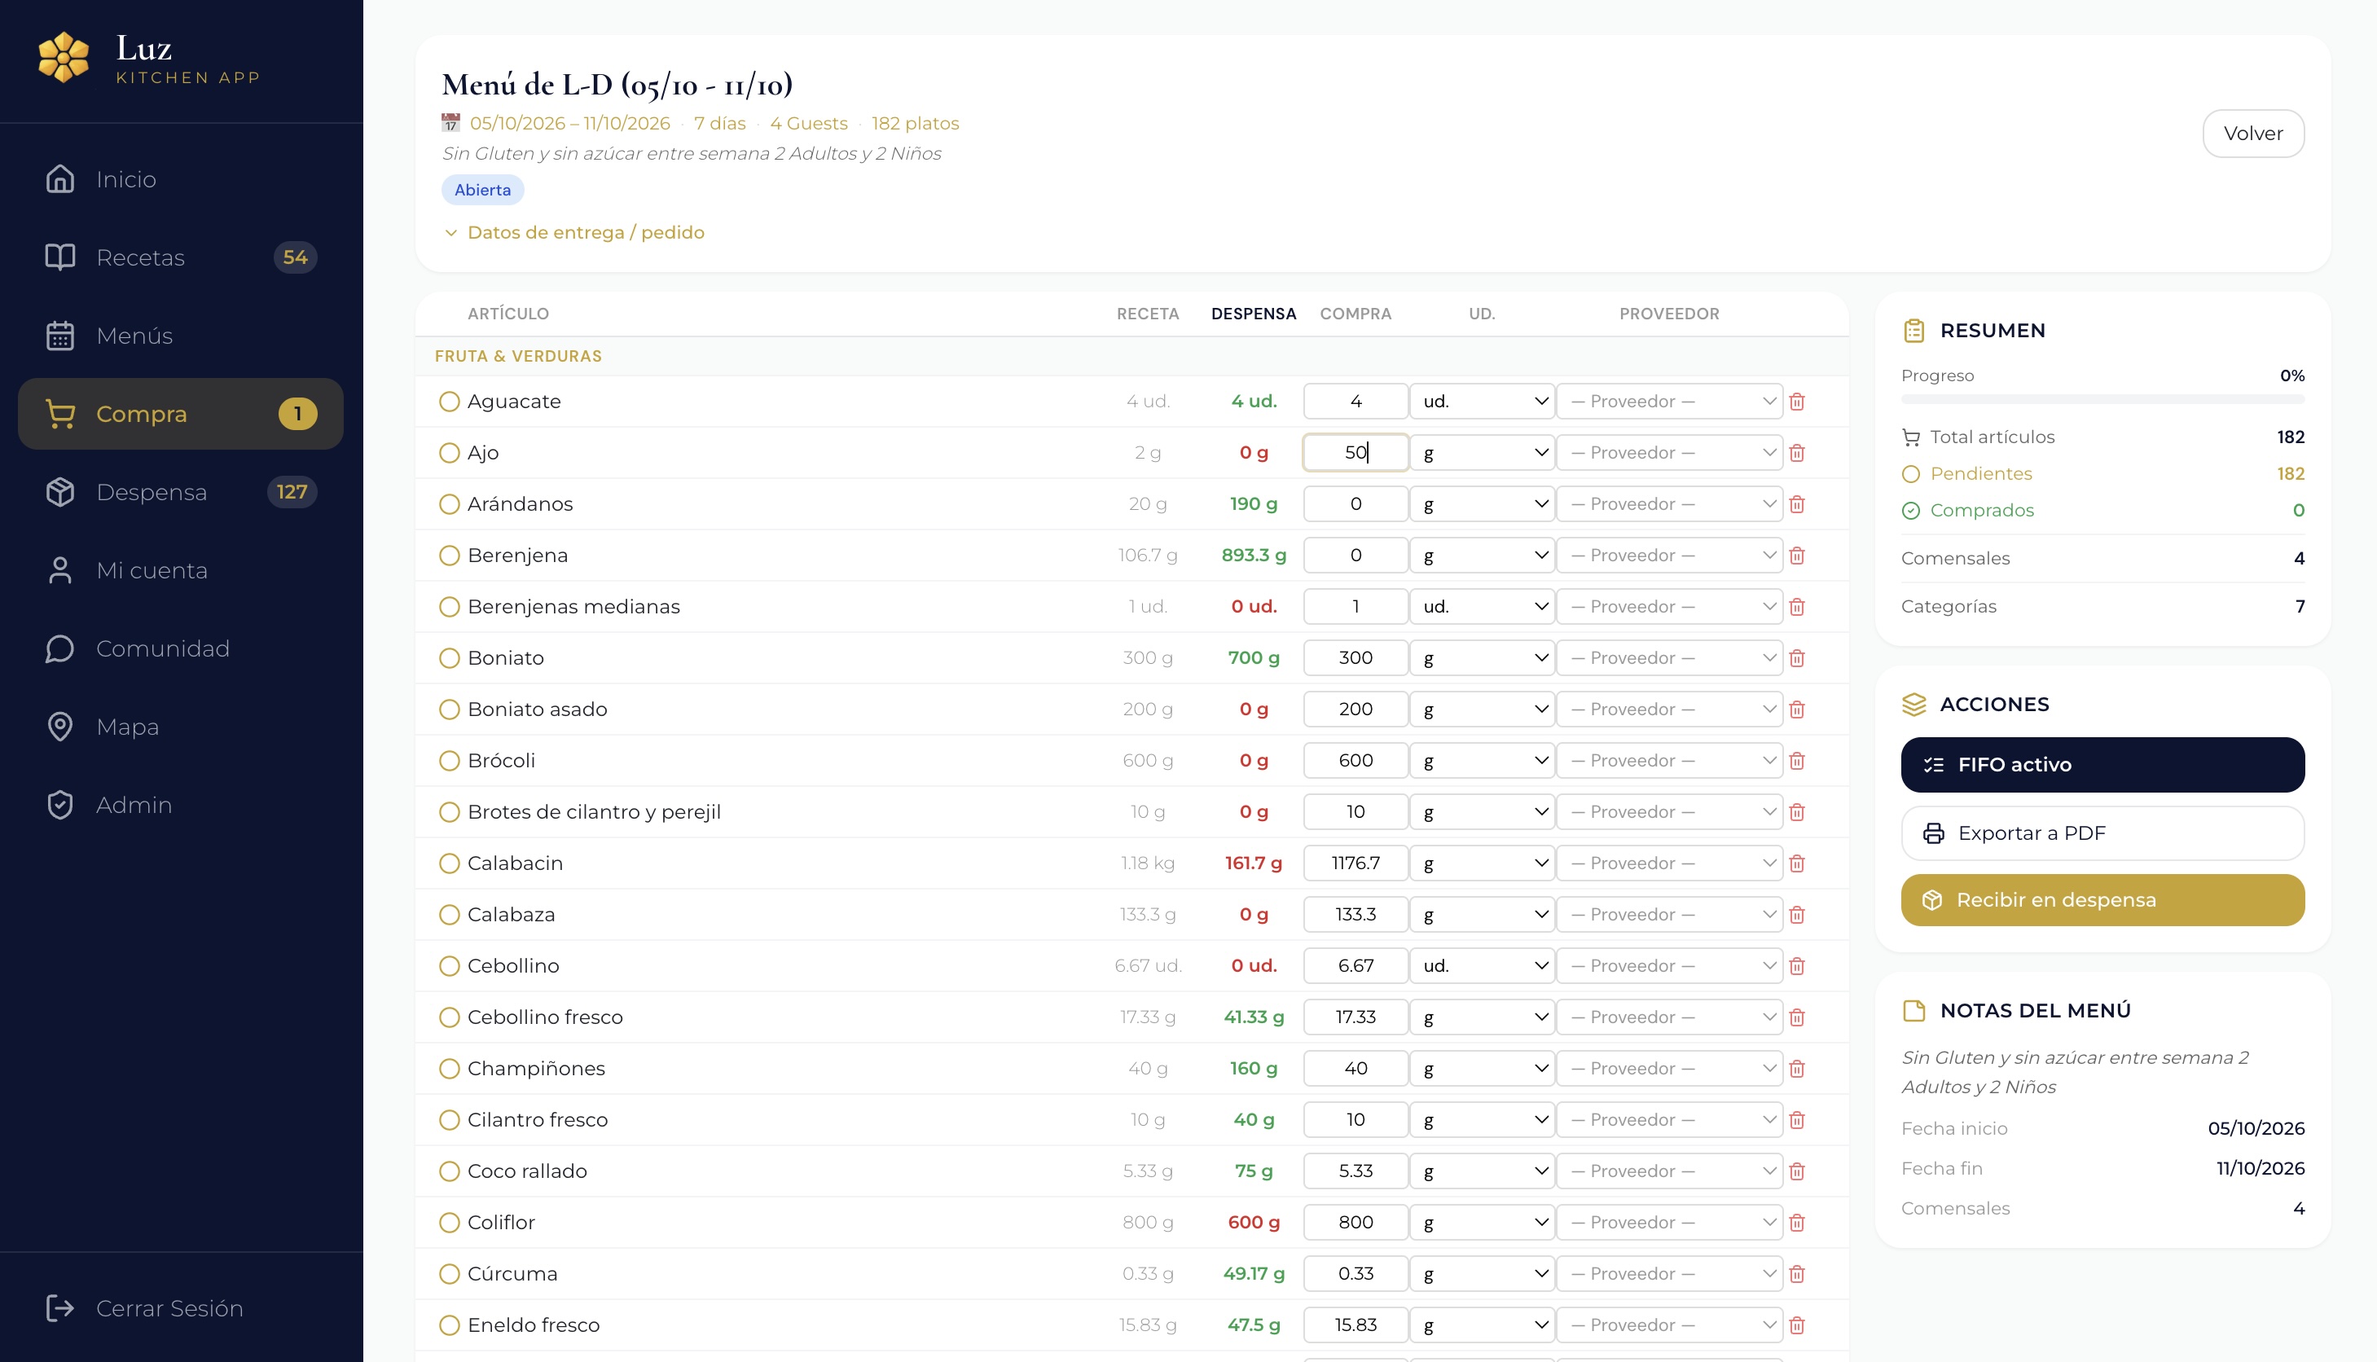This screenshot has height=1362, width=2377.
Task: Delete the Brócoli item via trash icon
Action: tap(1797, 761)
